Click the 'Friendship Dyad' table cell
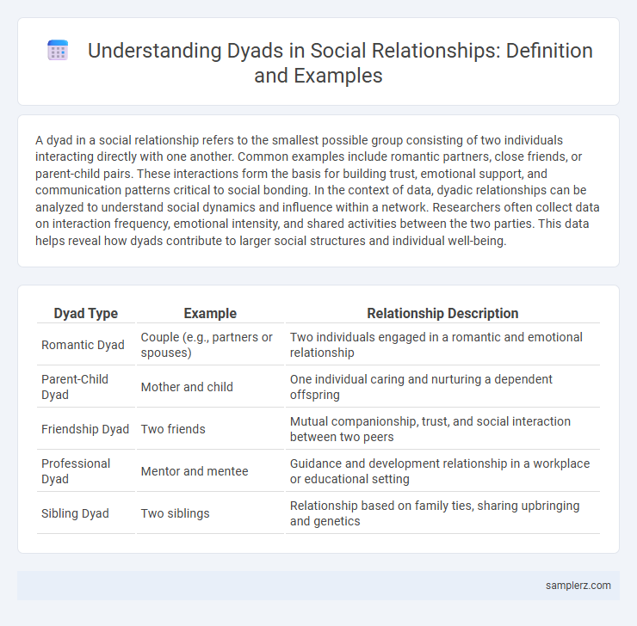Viewport: 637px width, 626px height. (86, 429)
